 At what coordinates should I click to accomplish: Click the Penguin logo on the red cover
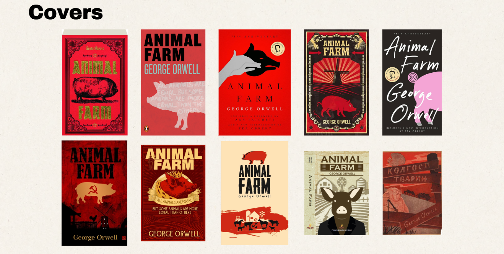pos(146,129)
